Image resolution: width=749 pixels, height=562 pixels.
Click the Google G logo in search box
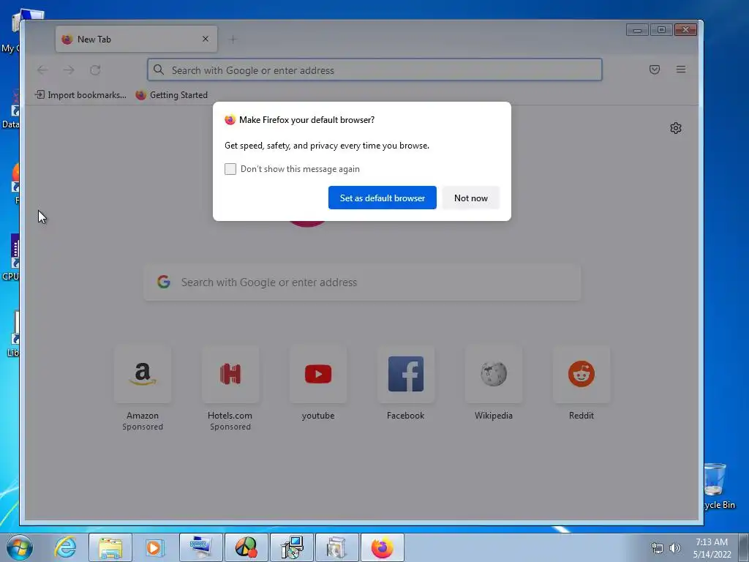coord(164,282)
